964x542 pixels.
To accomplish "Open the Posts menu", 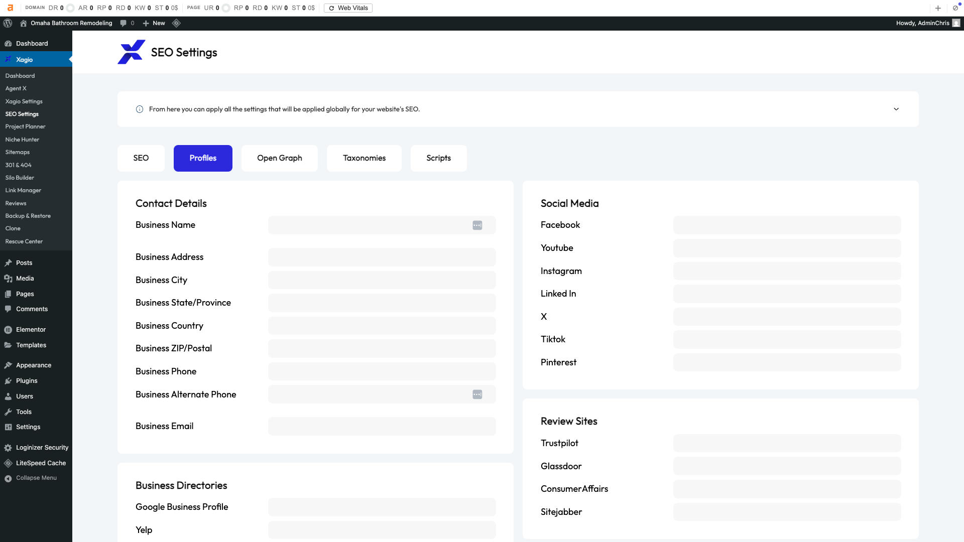I will click(x=36, y=263).
